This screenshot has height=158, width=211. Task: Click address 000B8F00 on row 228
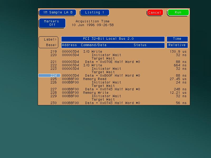[70, 93]
